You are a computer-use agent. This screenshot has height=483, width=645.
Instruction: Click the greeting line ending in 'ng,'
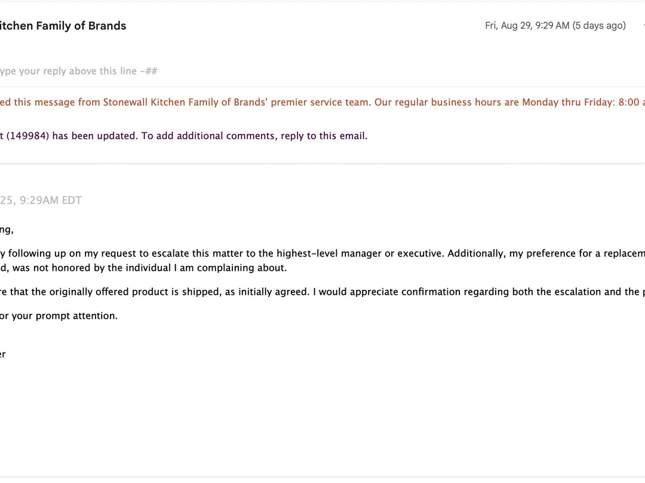(7, 230)
